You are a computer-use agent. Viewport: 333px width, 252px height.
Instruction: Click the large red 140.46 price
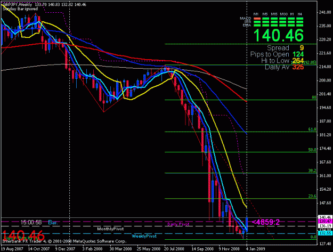[23, 235]
